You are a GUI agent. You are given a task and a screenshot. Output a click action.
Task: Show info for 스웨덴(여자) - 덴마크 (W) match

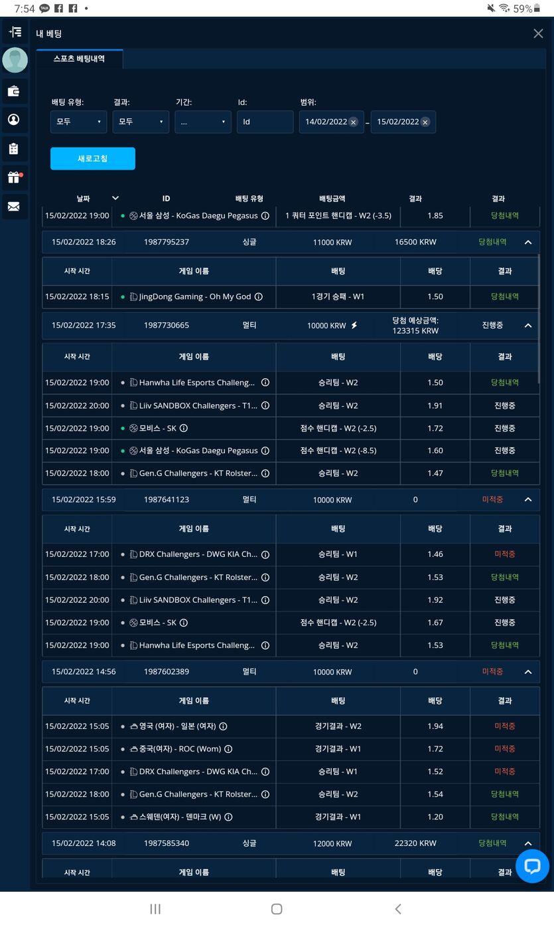pyautogui.click(x=228, y=817)
